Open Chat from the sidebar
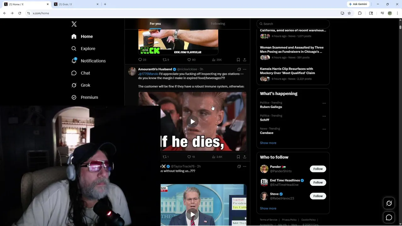 point(81,73)
